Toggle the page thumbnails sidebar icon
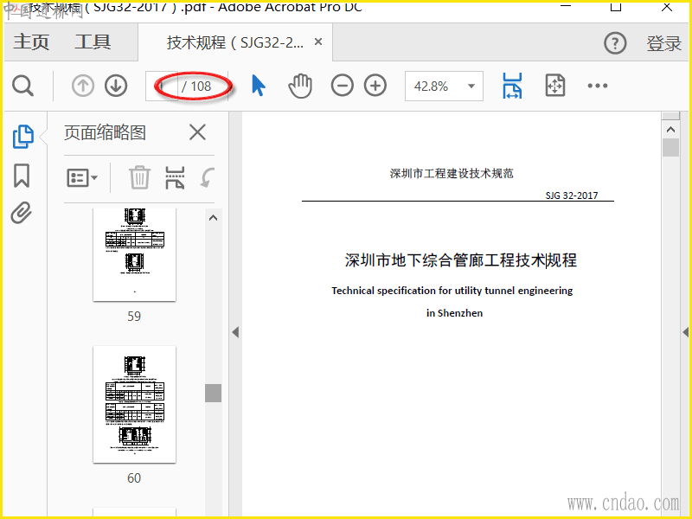 click(23, 137)
